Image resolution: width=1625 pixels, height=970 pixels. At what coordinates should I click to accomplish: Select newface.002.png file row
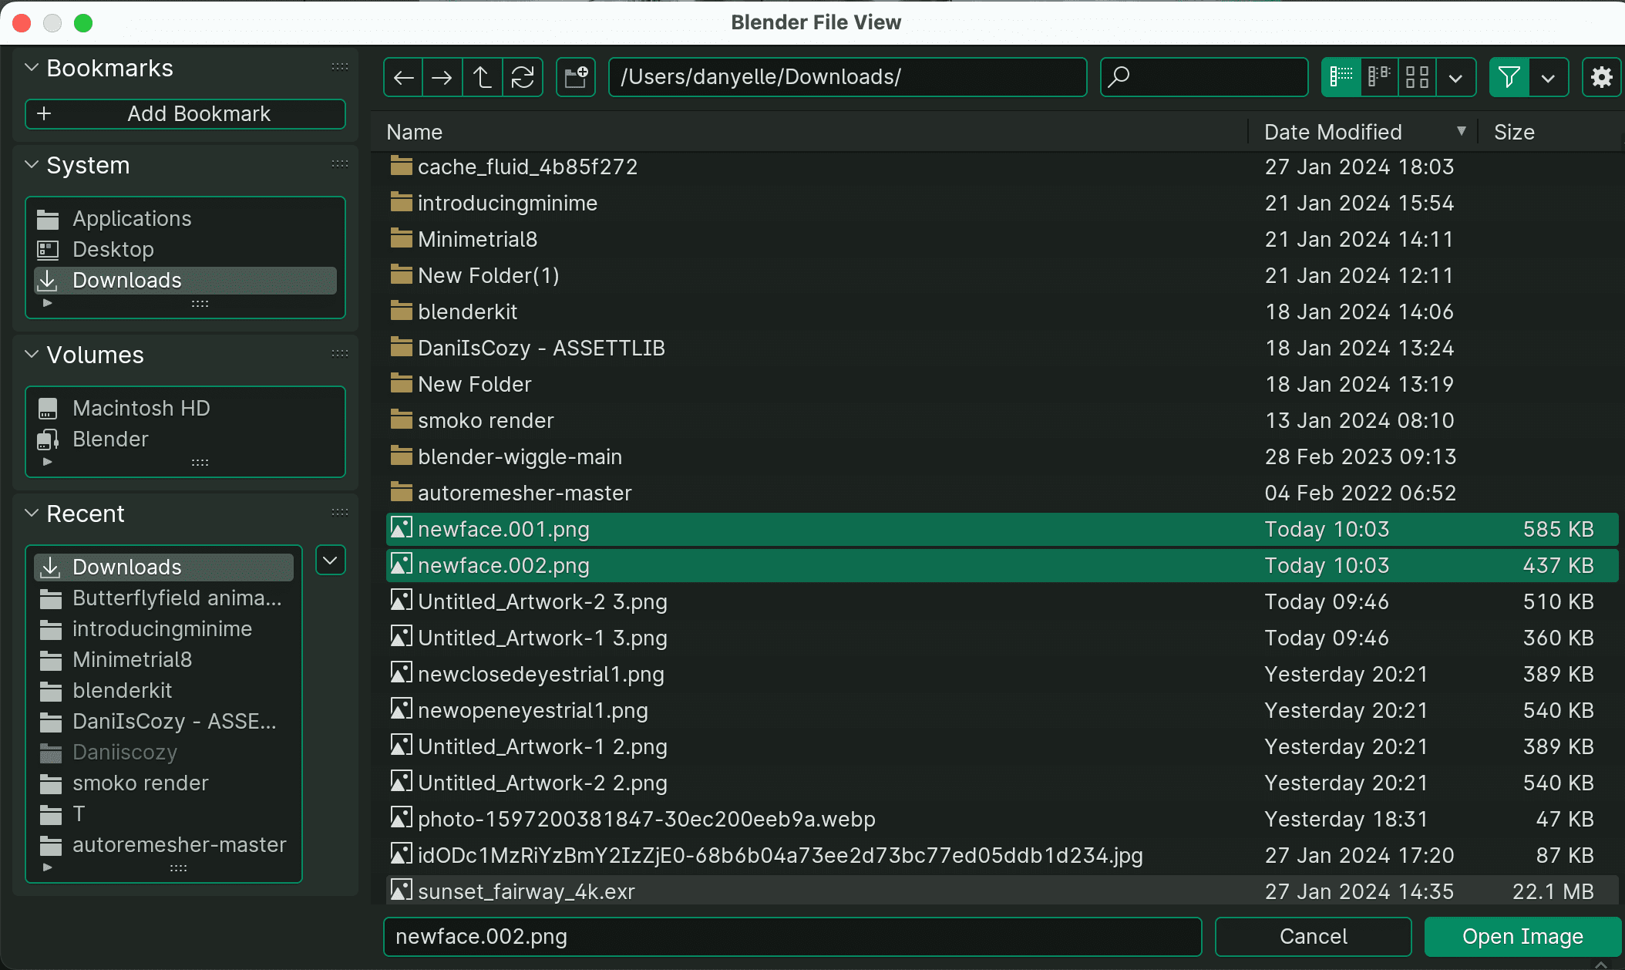(1002, 565)
